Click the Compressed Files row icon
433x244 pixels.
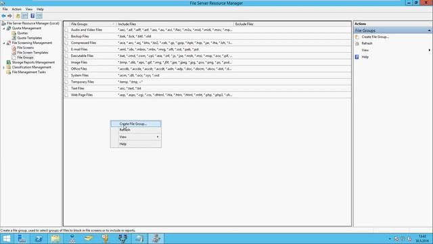(x=66, y=43)
